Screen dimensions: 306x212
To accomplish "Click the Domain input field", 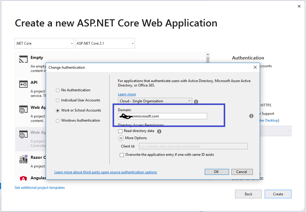I will [163, 116].
